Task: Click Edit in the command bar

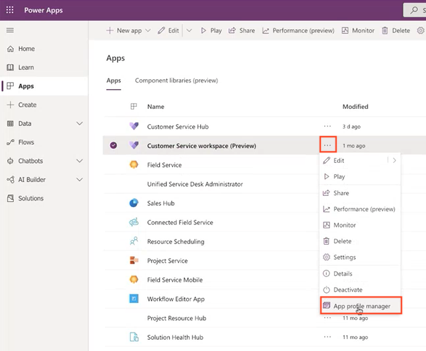Action: 168,30
